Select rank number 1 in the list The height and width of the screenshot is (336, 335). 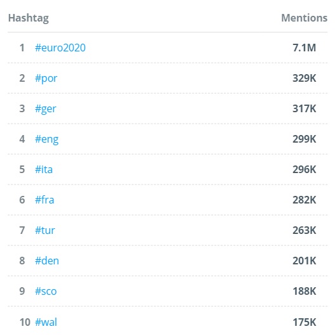(x=22, y=48)
